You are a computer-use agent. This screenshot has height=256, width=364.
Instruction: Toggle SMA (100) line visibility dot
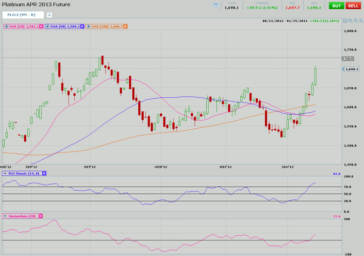point(88,26)
